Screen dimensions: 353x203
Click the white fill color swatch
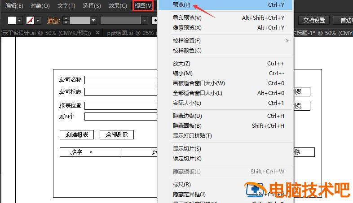coord(12,20)
